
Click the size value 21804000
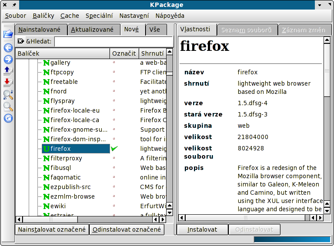(x=253, y=137)
